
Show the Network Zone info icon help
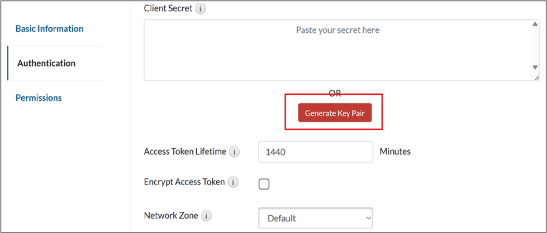click(207, 215)
